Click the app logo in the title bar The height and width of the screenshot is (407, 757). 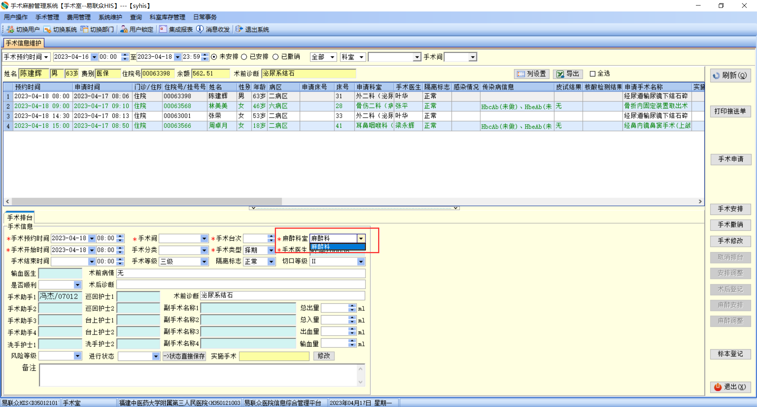pos(5,6)
